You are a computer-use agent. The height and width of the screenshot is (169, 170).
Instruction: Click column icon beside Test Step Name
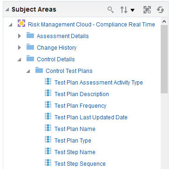[48, 151]
